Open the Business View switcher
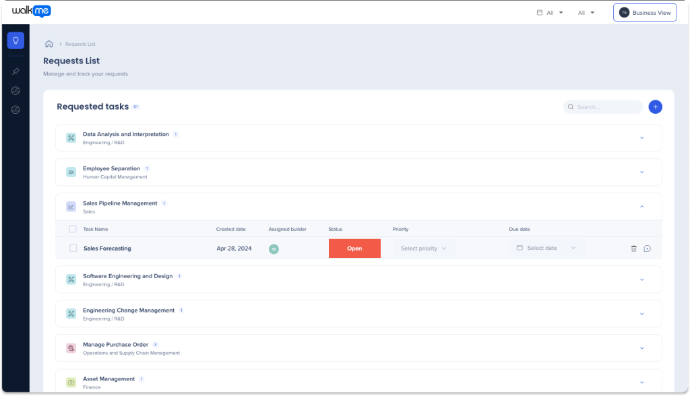Viewport: 690px width, 396px height. pos(644,13)
